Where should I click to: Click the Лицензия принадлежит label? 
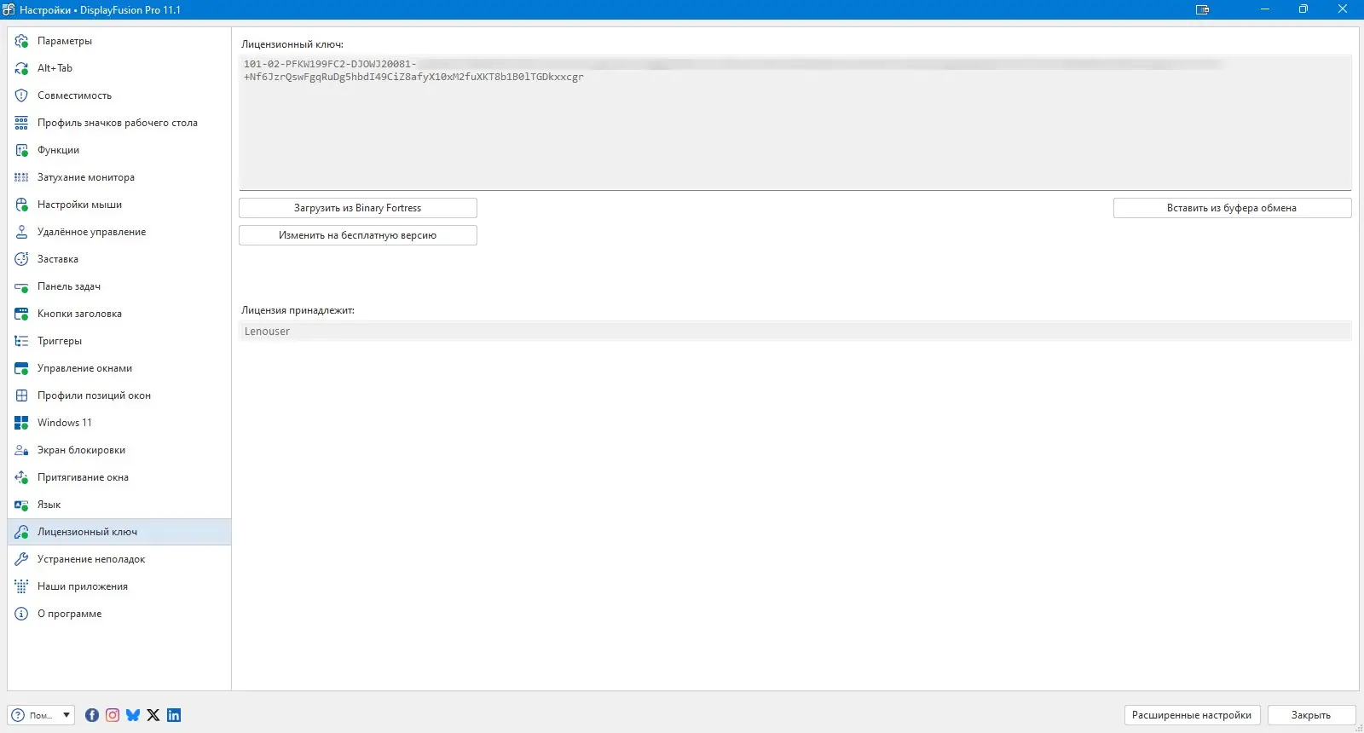(298, 310)
